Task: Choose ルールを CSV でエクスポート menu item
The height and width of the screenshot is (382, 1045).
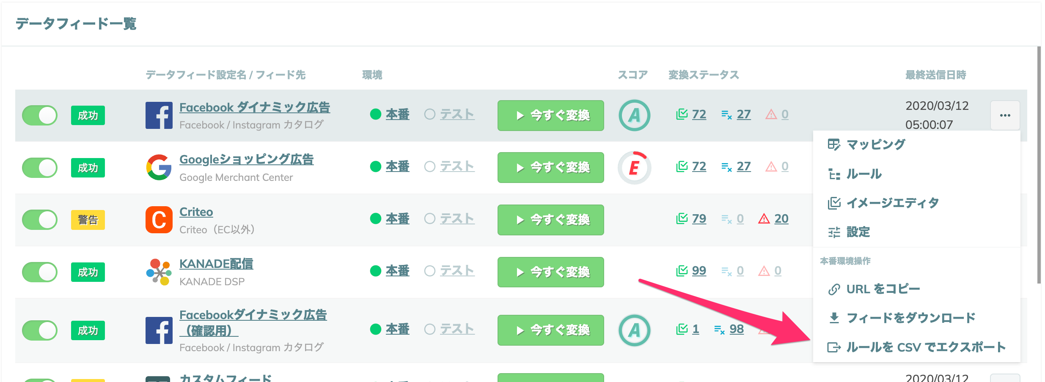Action: coord(917,347)
